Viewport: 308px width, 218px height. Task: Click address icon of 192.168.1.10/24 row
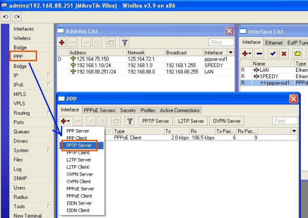pos(73,65)
